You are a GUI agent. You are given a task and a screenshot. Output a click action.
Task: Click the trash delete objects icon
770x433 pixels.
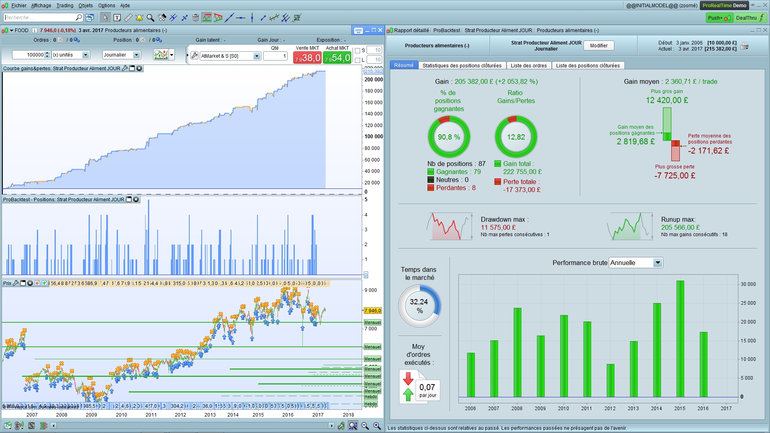pyautogui.click(x=196, y=18)
